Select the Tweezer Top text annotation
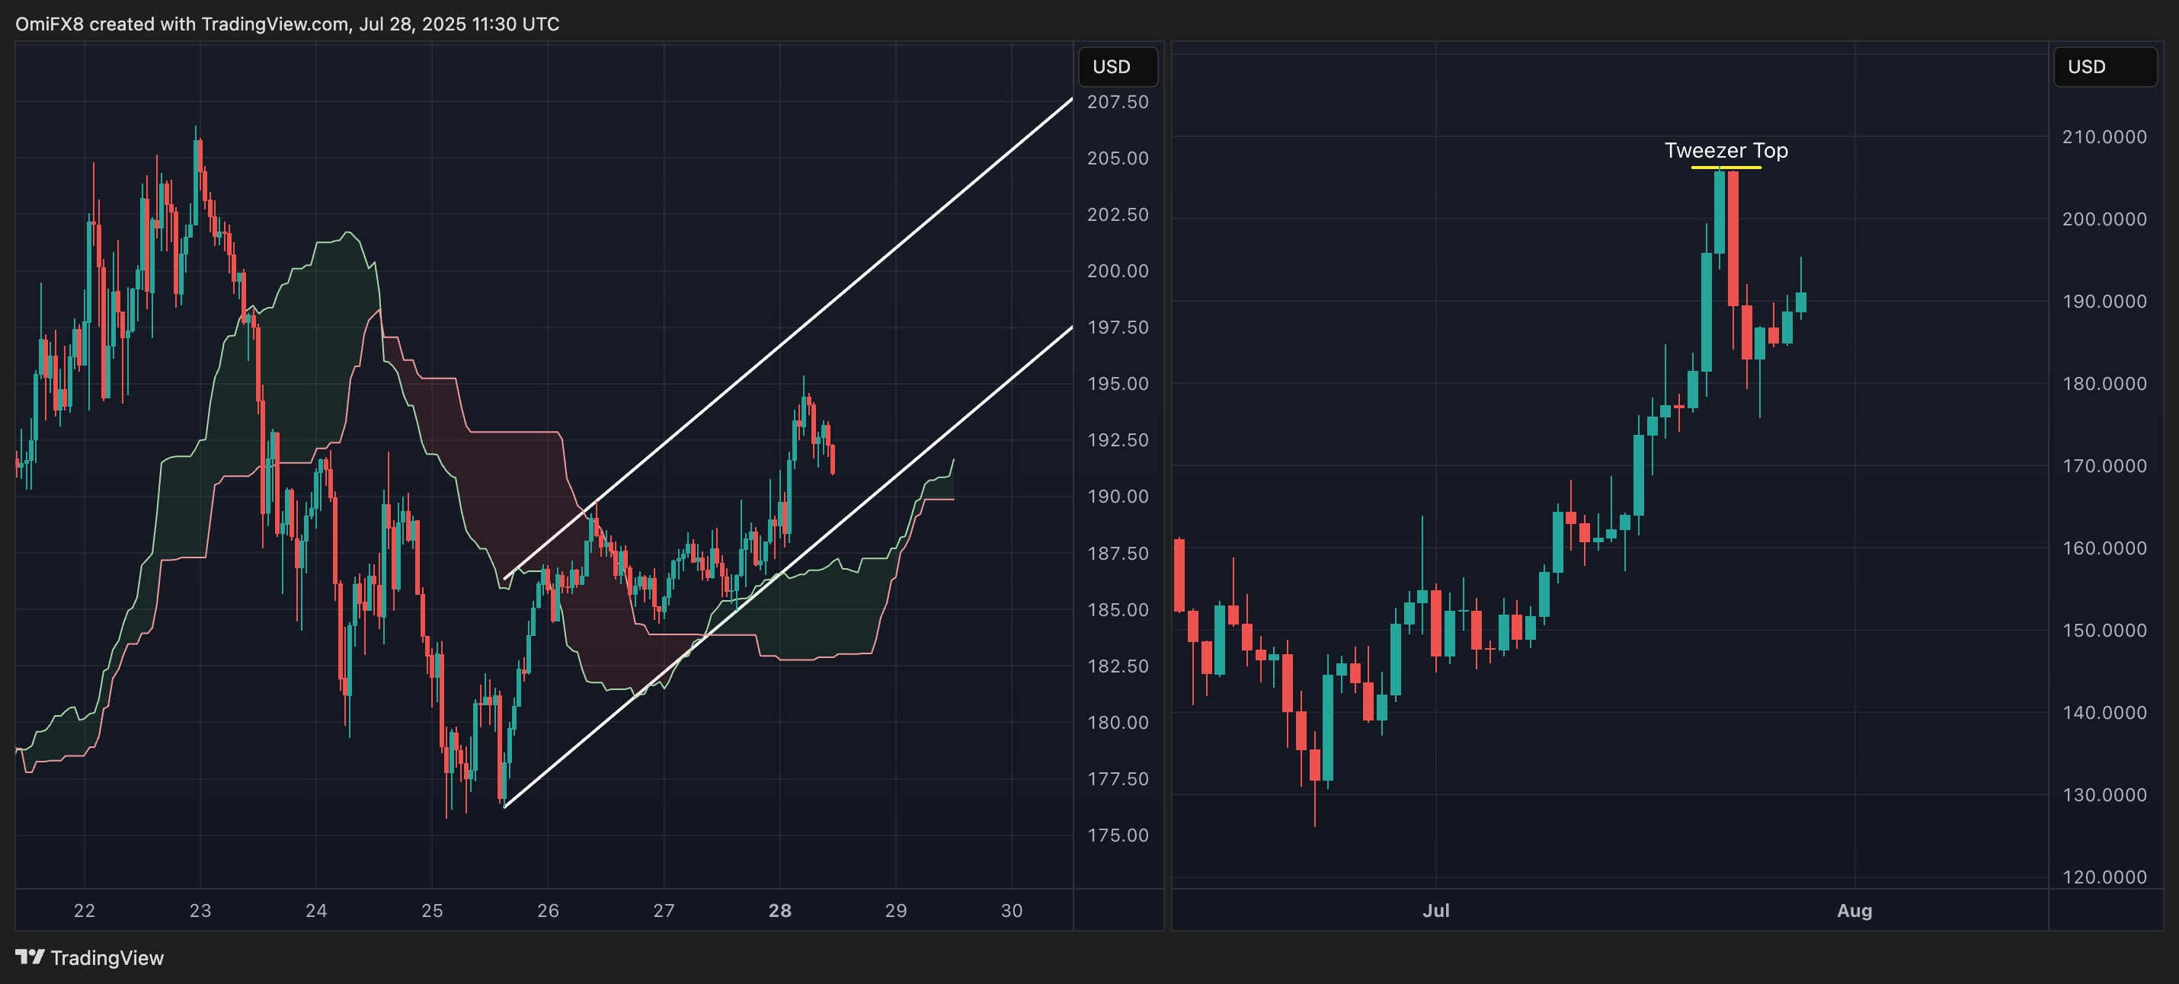The image size is (2179, 984). (1726, 151)
